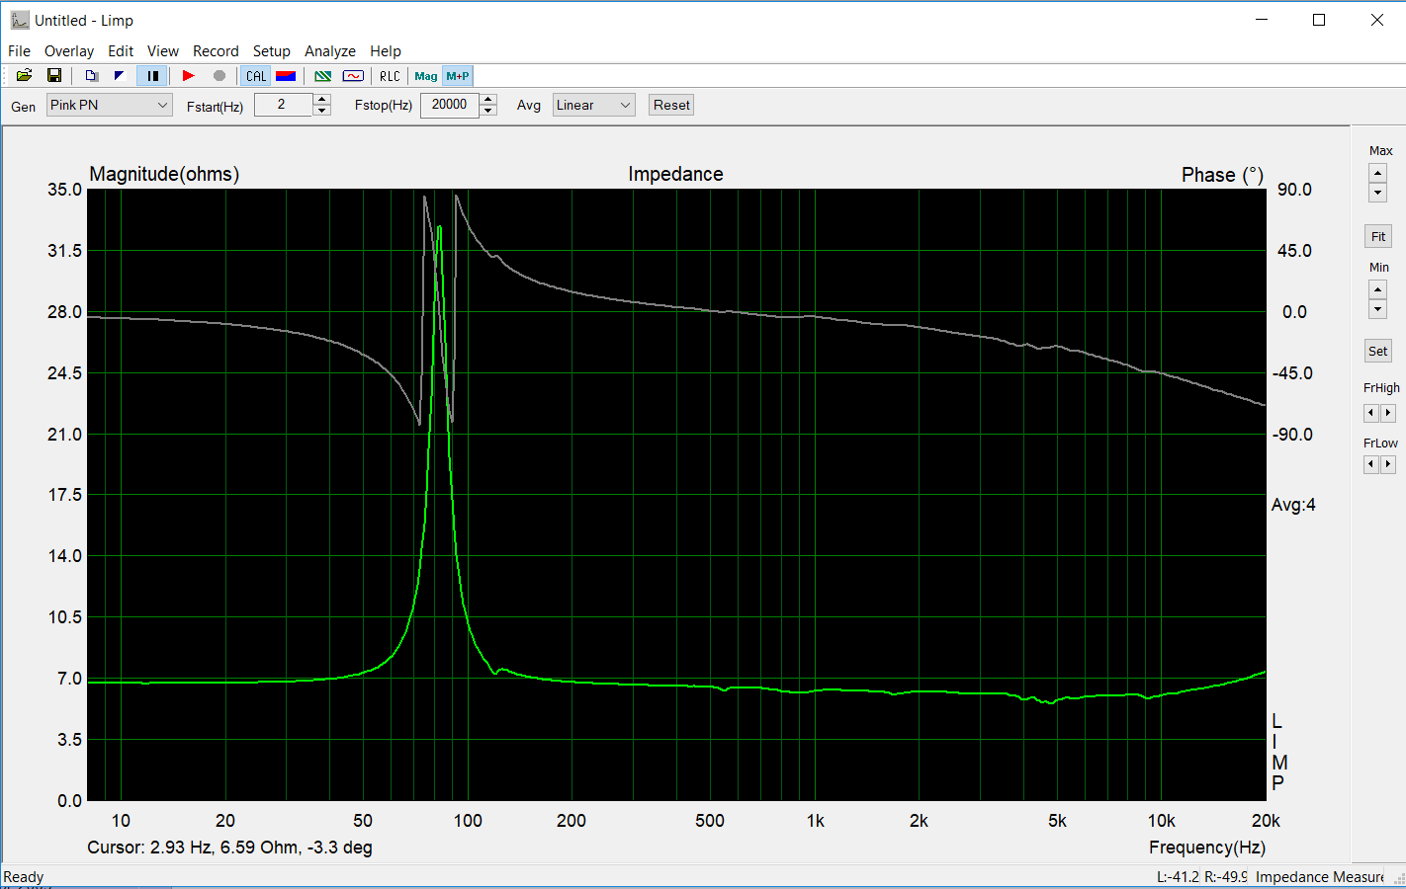1406x889 pixels.
Task: Minimize the Limp window
Action: pos(1262,20)
